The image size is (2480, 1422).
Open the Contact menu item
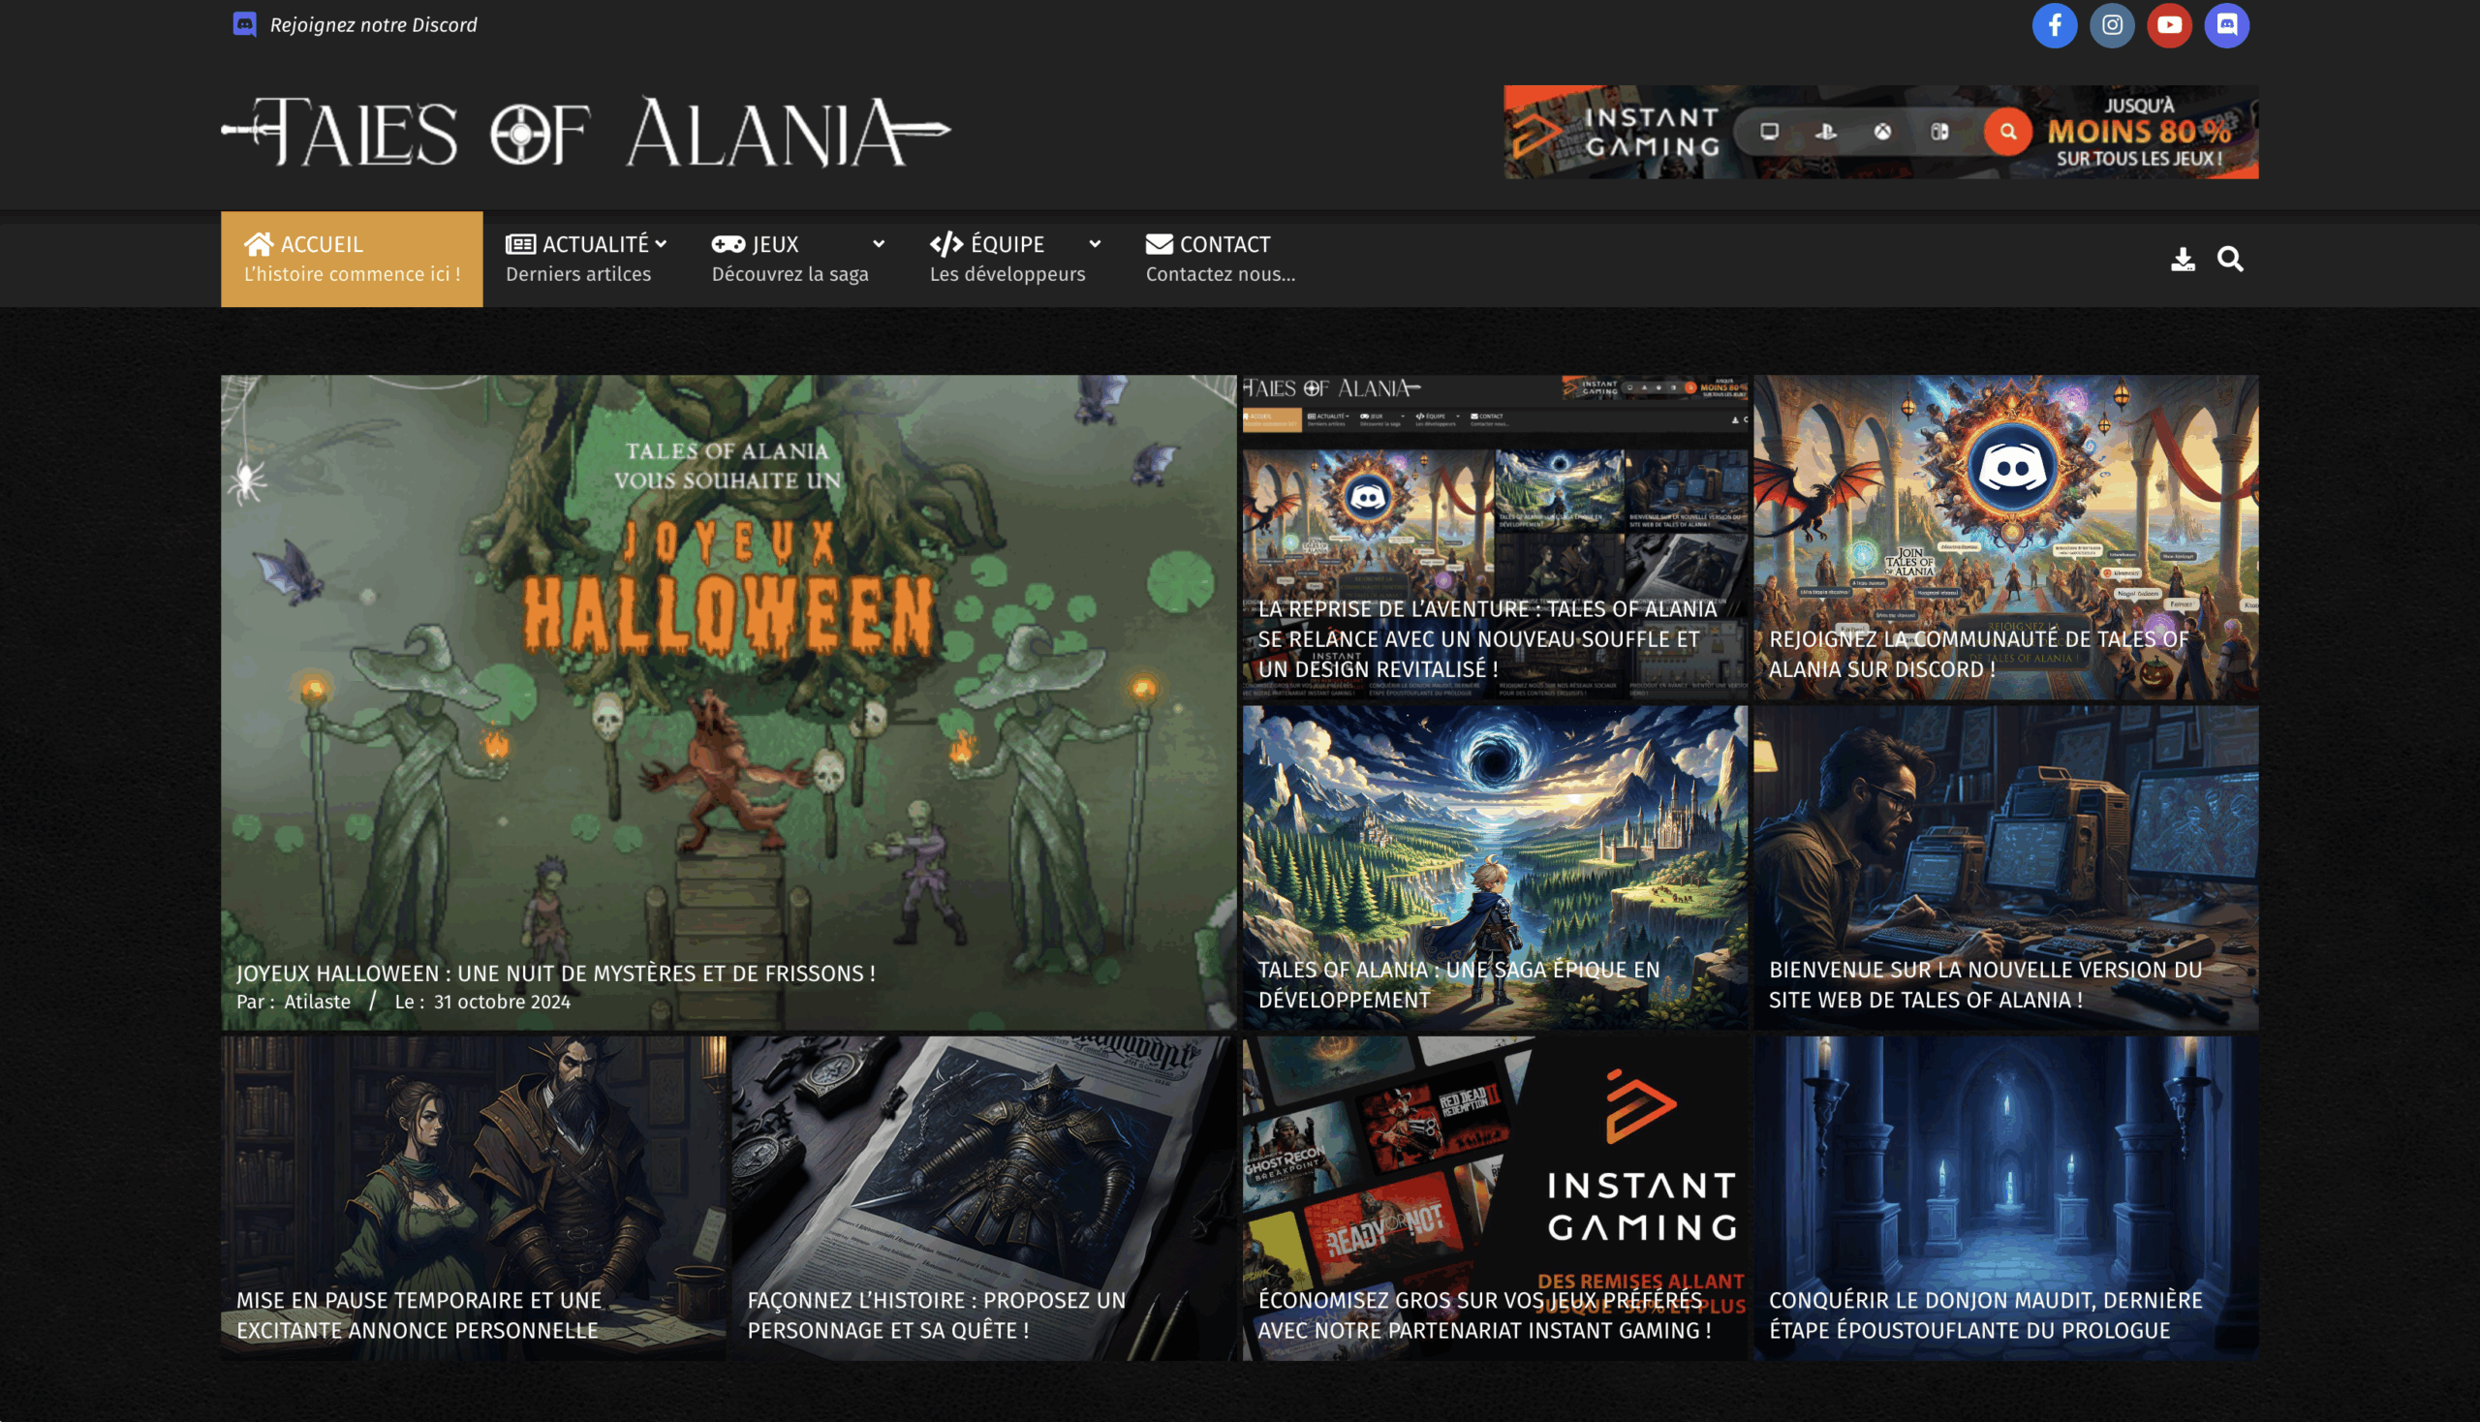[1221, 259]
